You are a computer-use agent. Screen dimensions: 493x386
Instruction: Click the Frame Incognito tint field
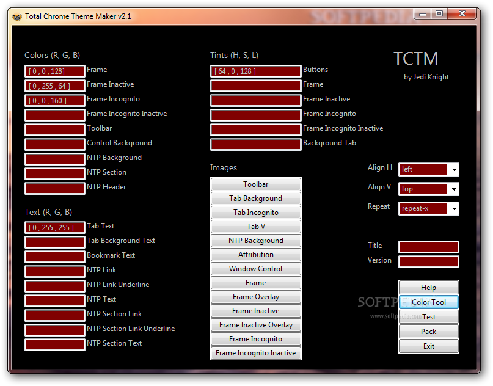(255, 115)
